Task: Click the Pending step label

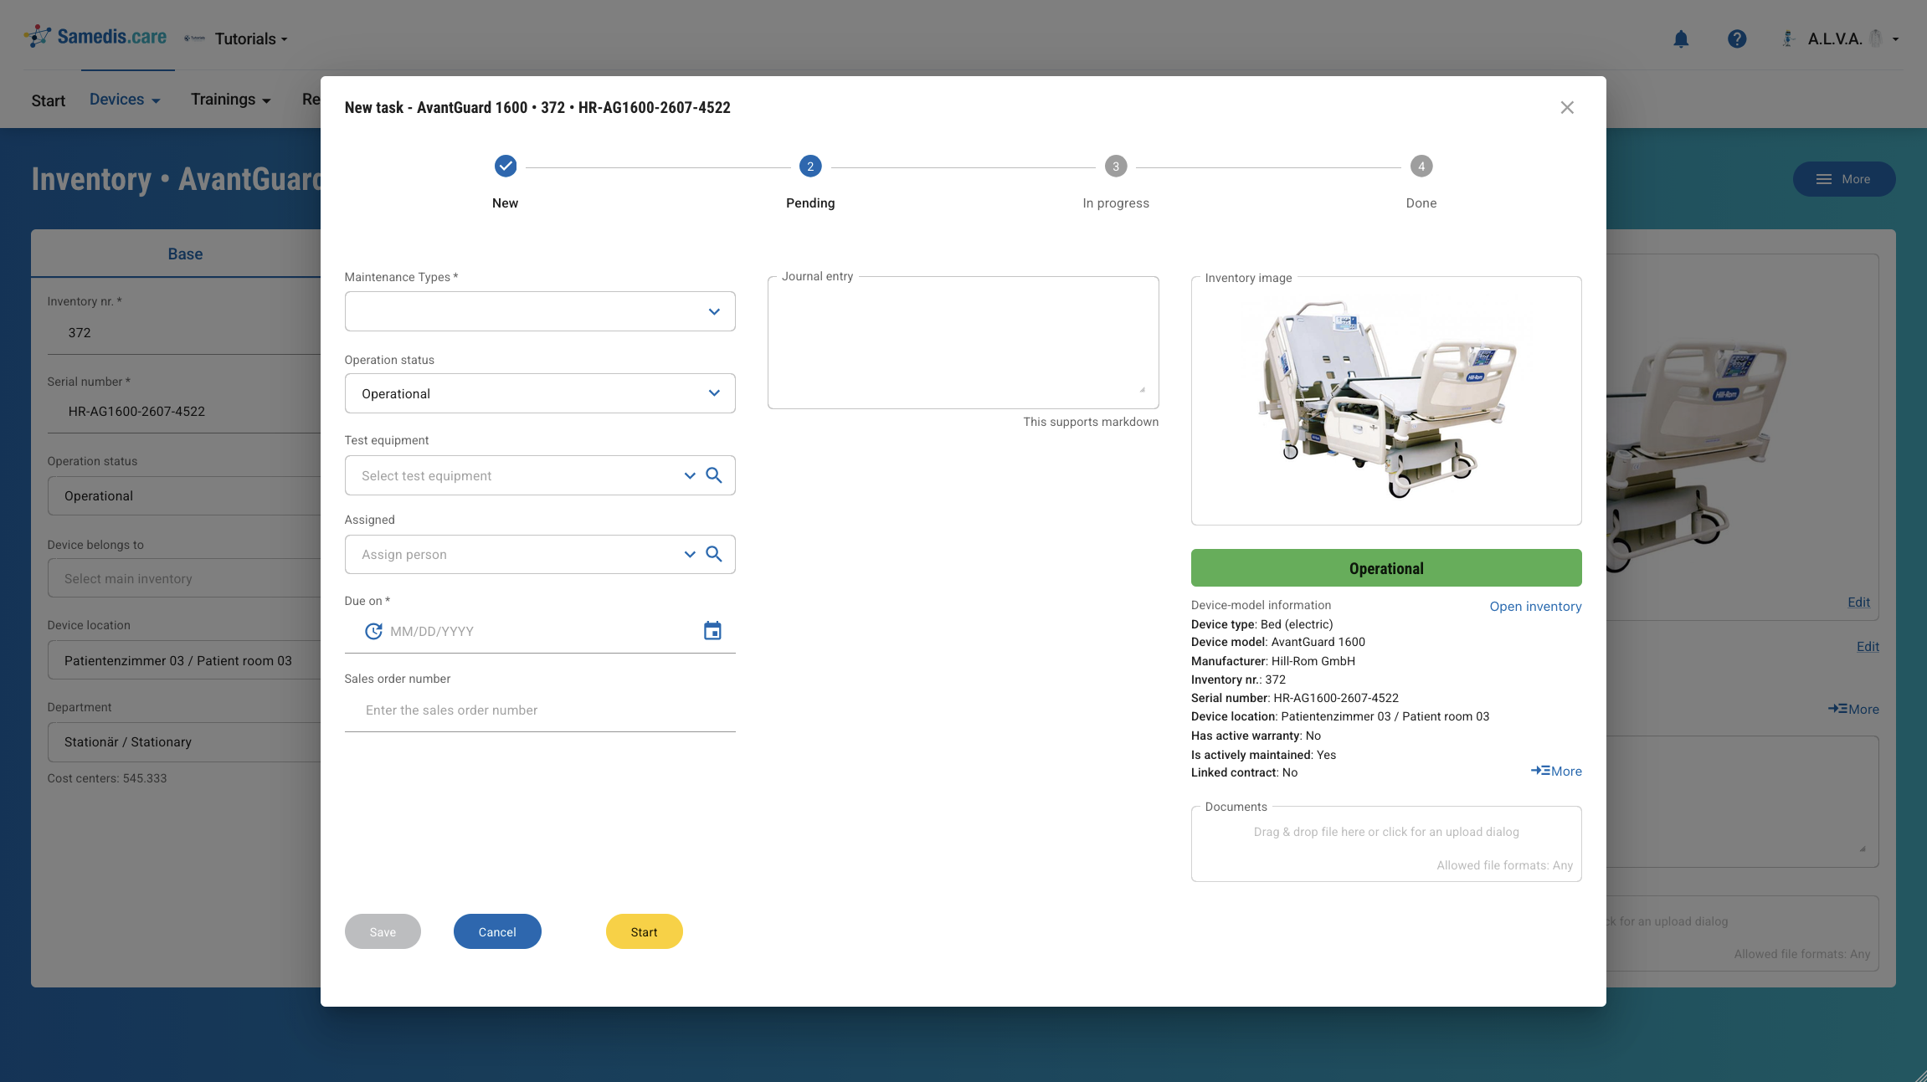Action: point(810,203)
